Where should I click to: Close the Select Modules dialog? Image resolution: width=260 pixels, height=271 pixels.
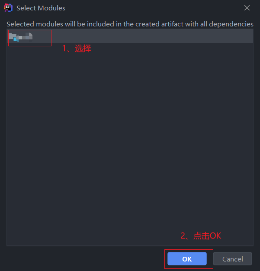pos(247,8)
